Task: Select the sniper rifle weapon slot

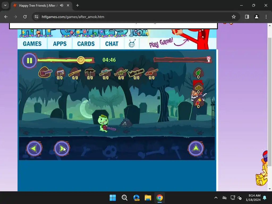Action: [105, 73]
